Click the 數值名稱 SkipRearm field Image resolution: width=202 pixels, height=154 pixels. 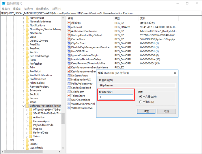click(137, 85)
